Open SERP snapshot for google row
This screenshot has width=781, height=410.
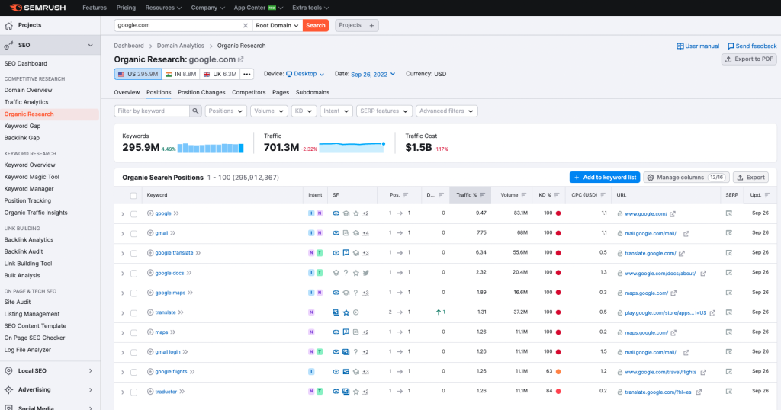(x=728, y=213)
